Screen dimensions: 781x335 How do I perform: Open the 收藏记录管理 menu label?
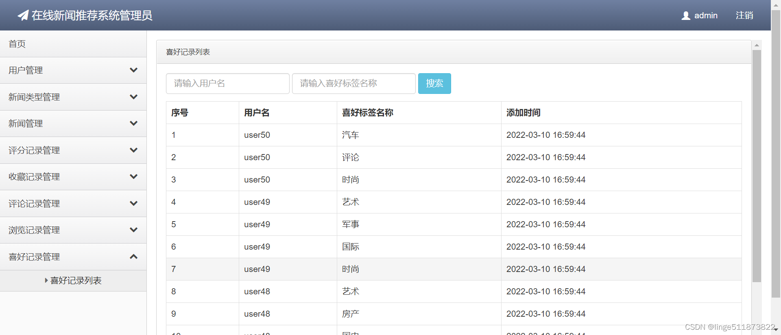pyautogui.click(x=34, y=177)
